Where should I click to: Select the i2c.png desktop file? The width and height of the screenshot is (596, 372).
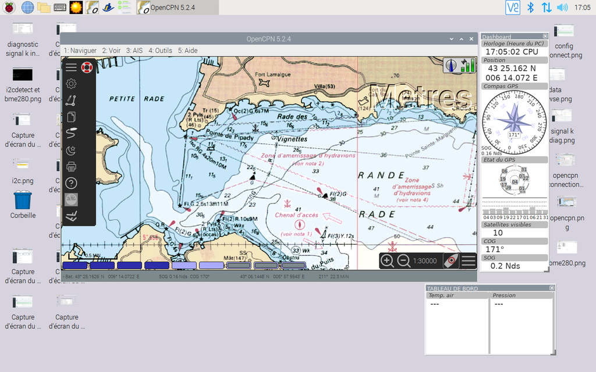point(23,171)
